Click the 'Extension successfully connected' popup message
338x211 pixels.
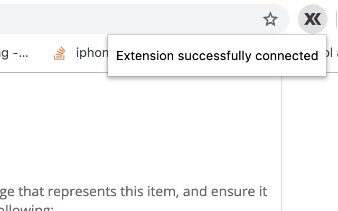point(217,56)
